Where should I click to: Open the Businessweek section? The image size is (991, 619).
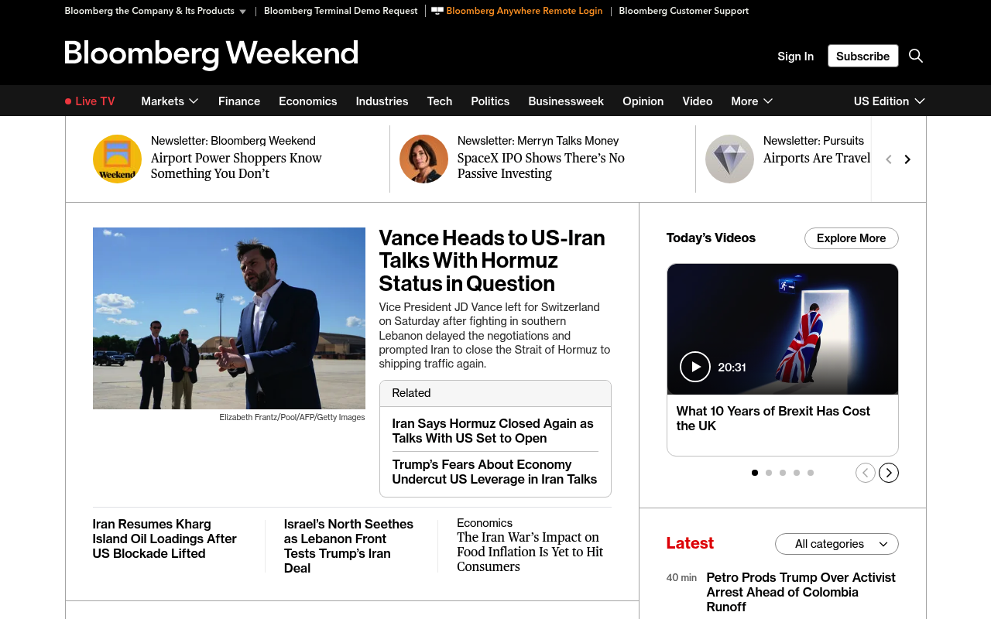(566, 101)
